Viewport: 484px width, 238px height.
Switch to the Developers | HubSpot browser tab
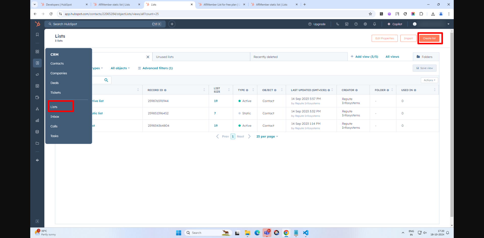point(65,5)
